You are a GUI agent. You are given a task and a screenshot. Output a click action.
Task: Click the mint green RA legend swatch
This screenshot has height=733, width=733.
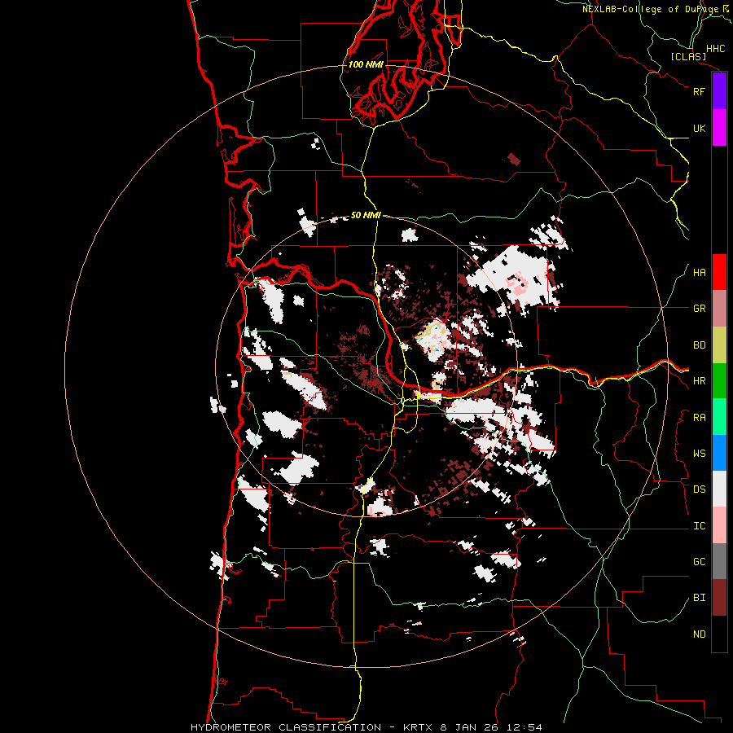pos(719,417)
